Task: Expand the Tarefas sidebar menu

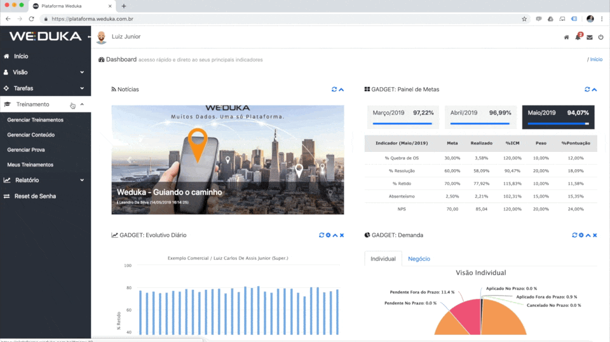Action: pyautogui.click(x=46, y=88)
